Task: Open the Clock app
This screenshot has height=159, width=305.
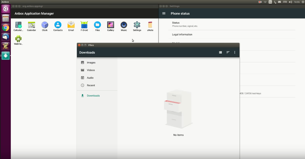Action: (45, 25)
